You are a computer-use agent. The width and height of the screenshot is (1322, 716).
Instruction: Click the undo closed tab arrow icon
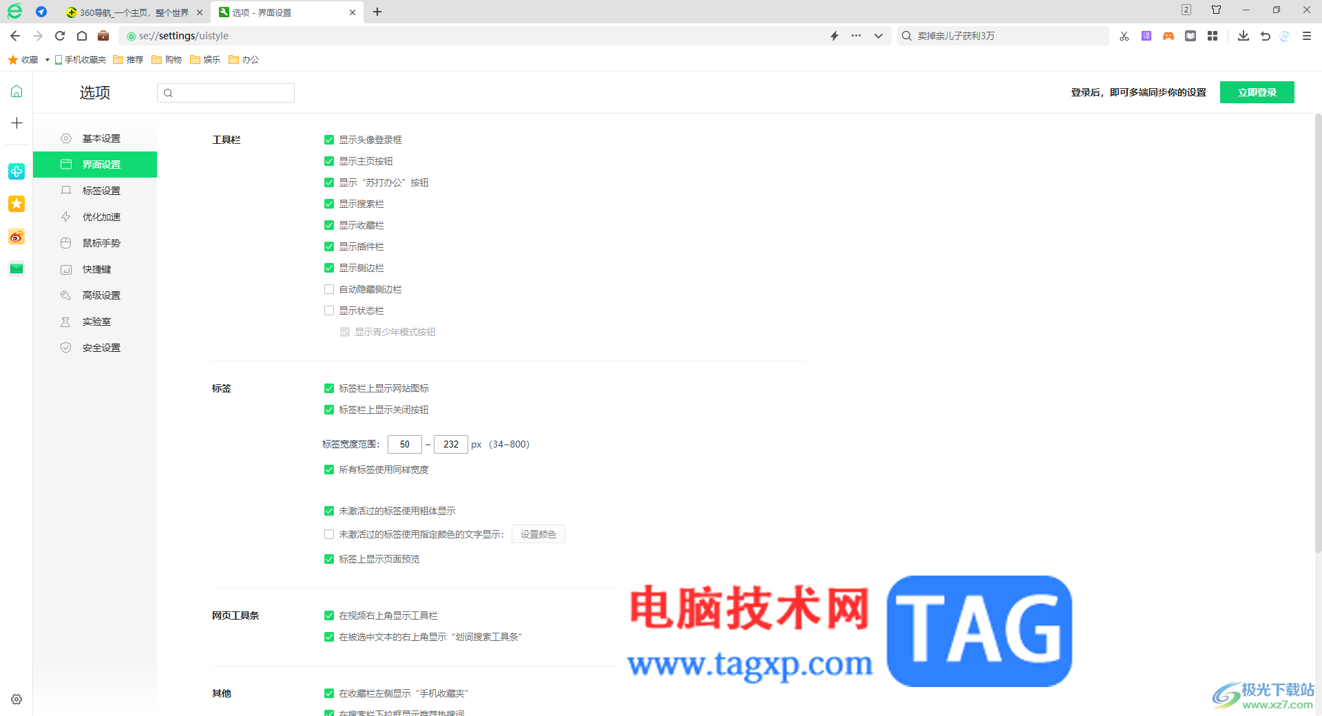click(x=1266, y=36)
